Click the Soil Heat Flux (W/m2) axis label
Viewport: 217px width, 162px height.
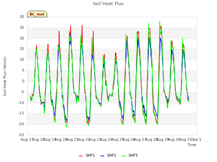click(x=5, y=76)
